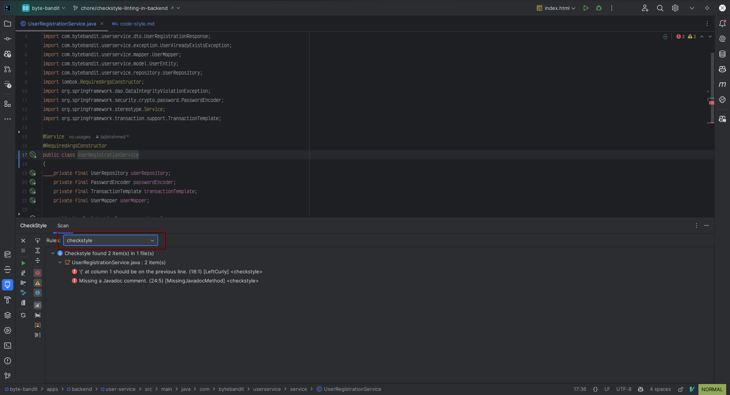Open the Project tool window folder icon

[x=8, y=24]
